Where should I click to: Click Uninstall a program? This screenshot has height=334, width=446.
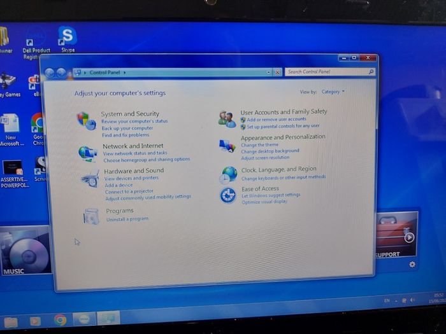[127, 219]
